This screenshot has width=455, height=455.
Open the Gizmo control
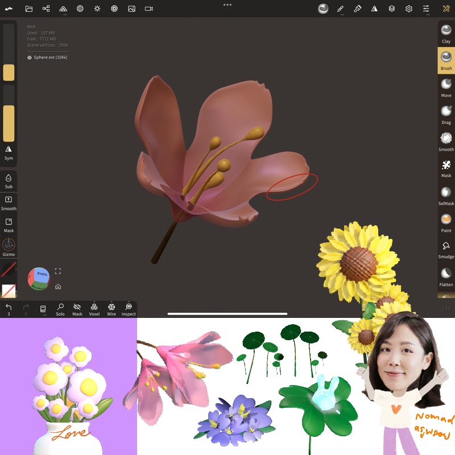9,247
